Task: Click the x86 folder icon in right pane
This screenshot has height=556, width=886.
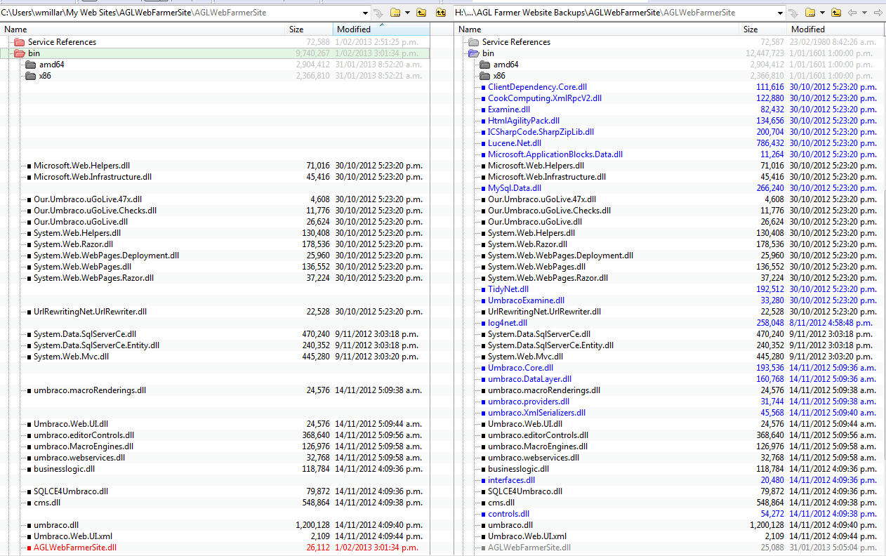Action: (x=485, y=76)
